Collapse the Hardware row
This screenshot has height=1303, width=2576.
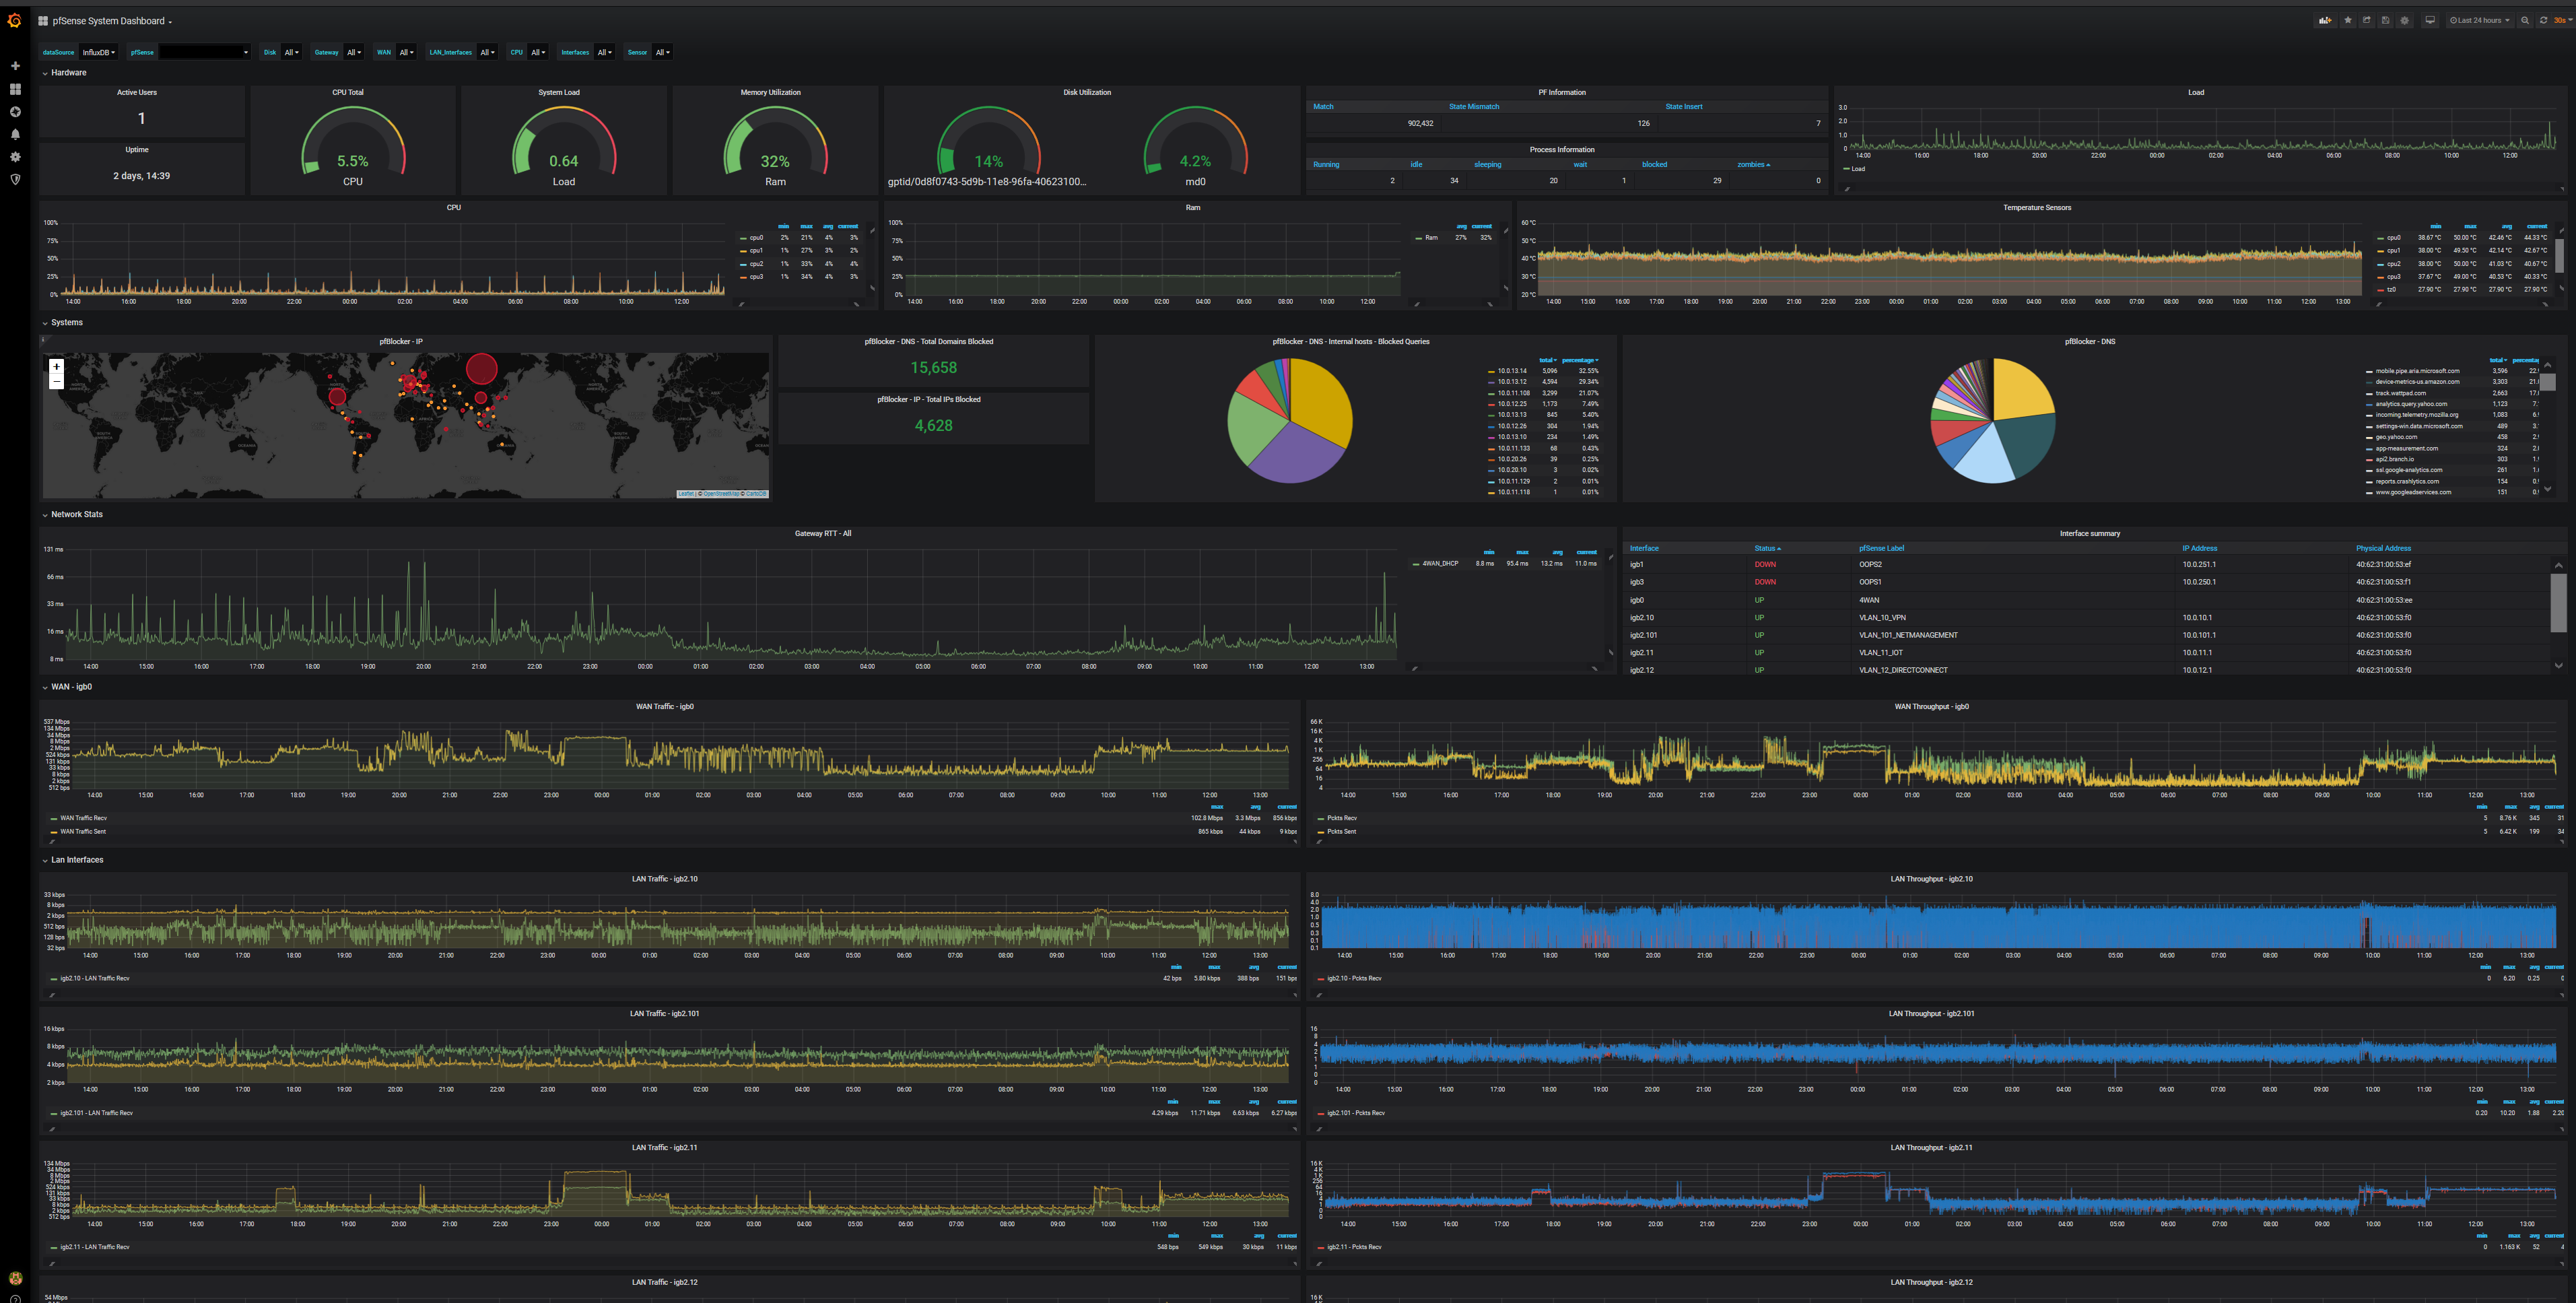coord(68,73)
